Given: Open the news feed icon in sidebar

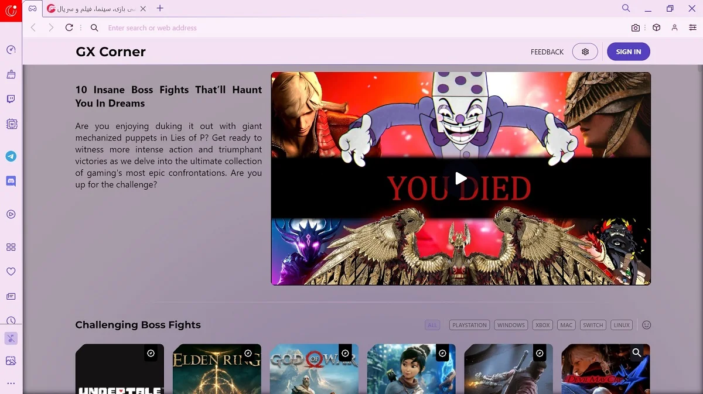Looking at the screenshot, I should (x=11, y=296).
